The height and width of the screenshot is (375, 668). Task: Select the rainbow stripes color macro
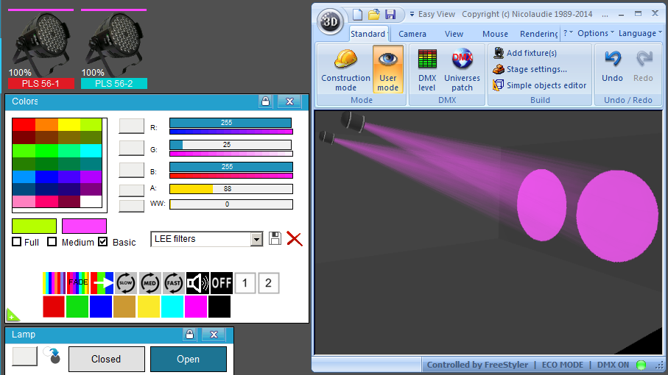[54, 283]
